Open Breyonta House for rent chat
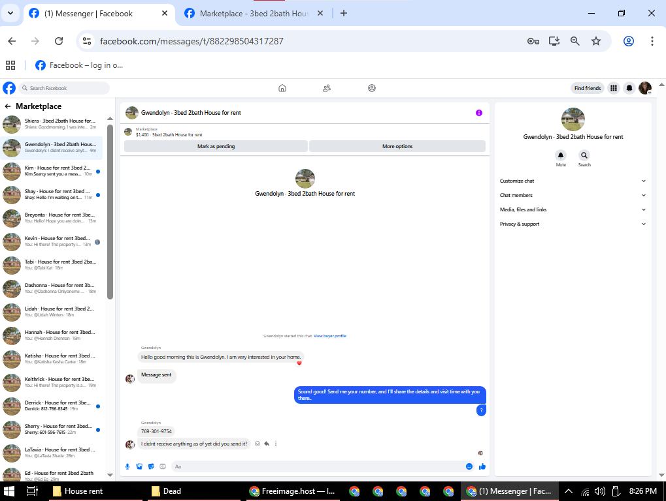 tap(52, 218)
